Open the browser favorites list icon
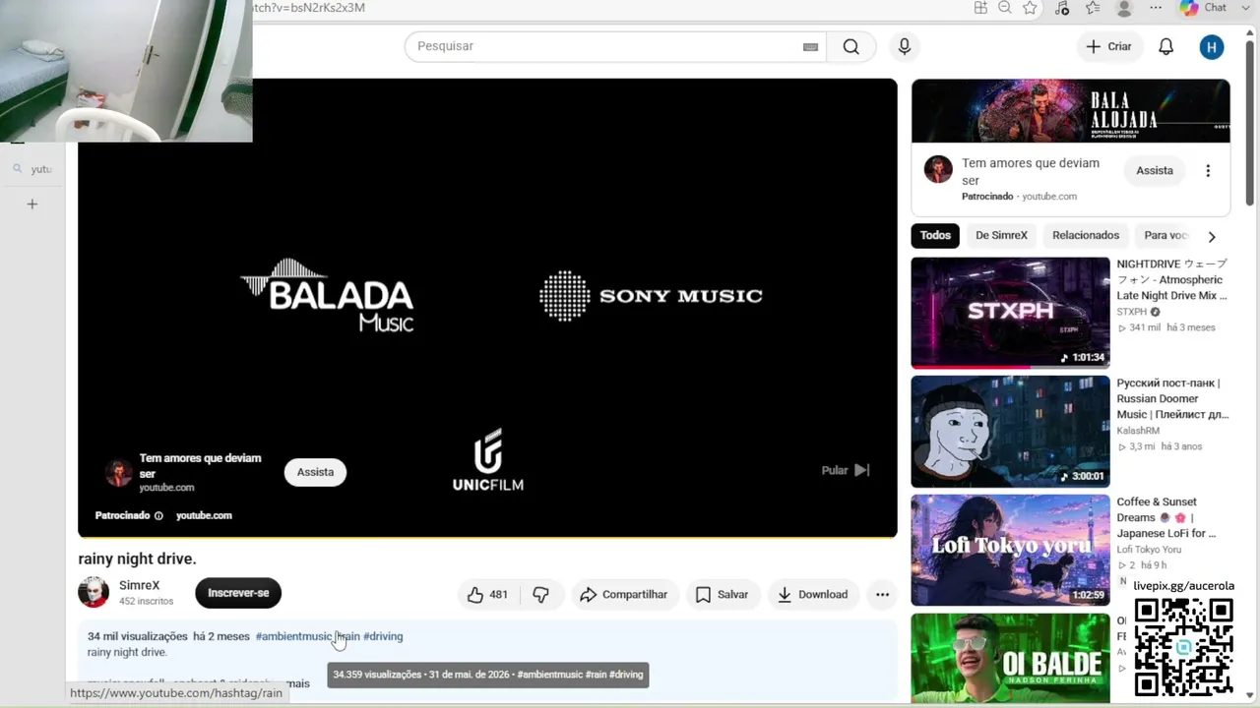Viewport: 1260px width, 708px height. click(1093, 8)
